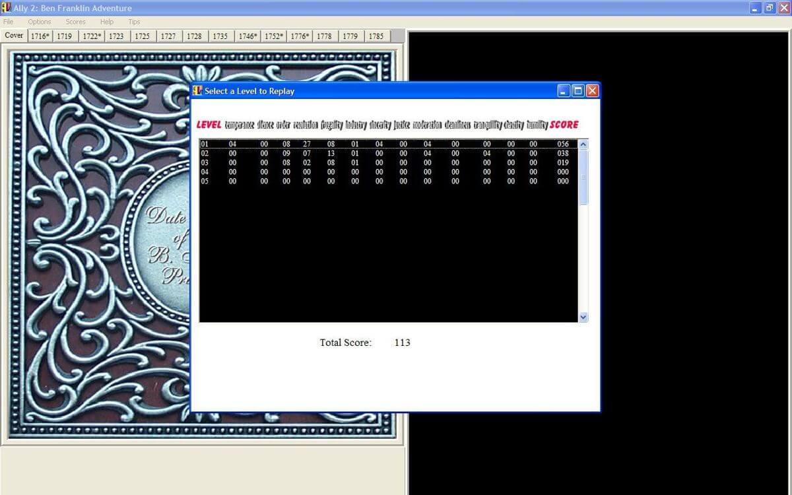792x495 pixels.
Task: Switch to the 1716* tab
Action: [x=40, y=36]
